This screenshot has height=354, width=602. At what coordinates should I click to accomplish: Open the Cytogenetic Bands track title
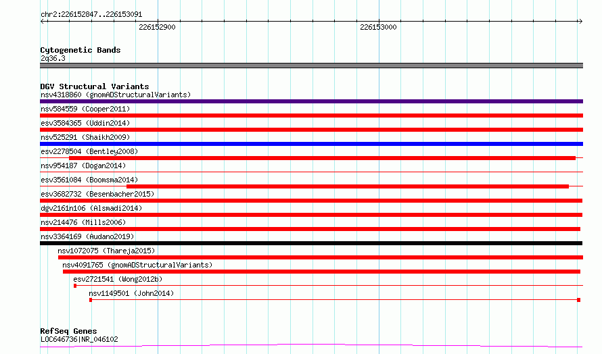[80, 50]
